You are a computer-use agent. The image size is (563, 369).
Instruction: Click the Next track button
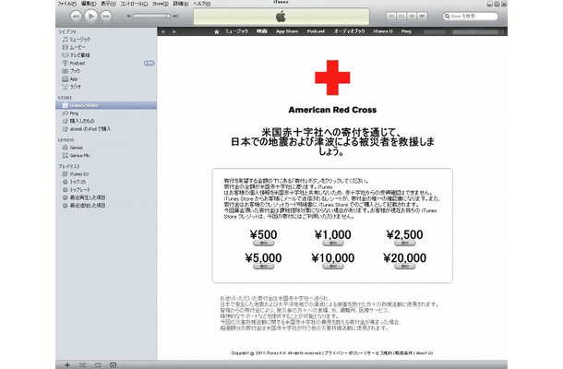106,17
